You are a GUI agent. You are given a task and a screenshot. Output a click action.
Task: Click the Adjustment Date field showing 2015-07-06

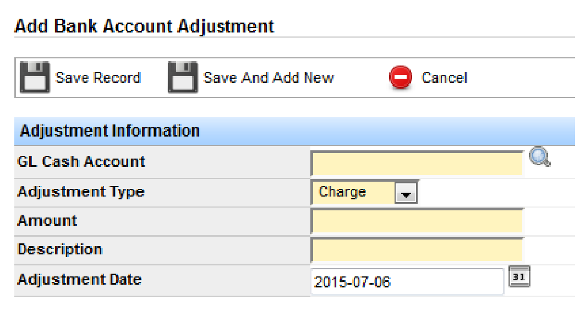tap(407, 281)
